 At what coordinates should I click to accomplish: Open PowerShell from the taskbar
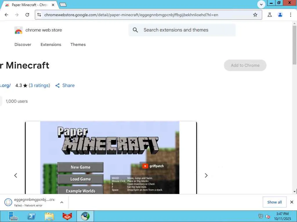tap(31, 216)
